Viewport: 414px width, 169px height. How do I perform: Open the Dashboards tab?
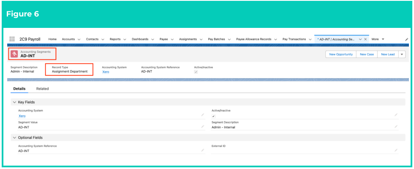pyautogui.click(x=140, y=39)
